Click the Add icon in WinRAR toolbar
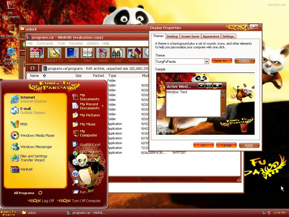 point(37,55)
